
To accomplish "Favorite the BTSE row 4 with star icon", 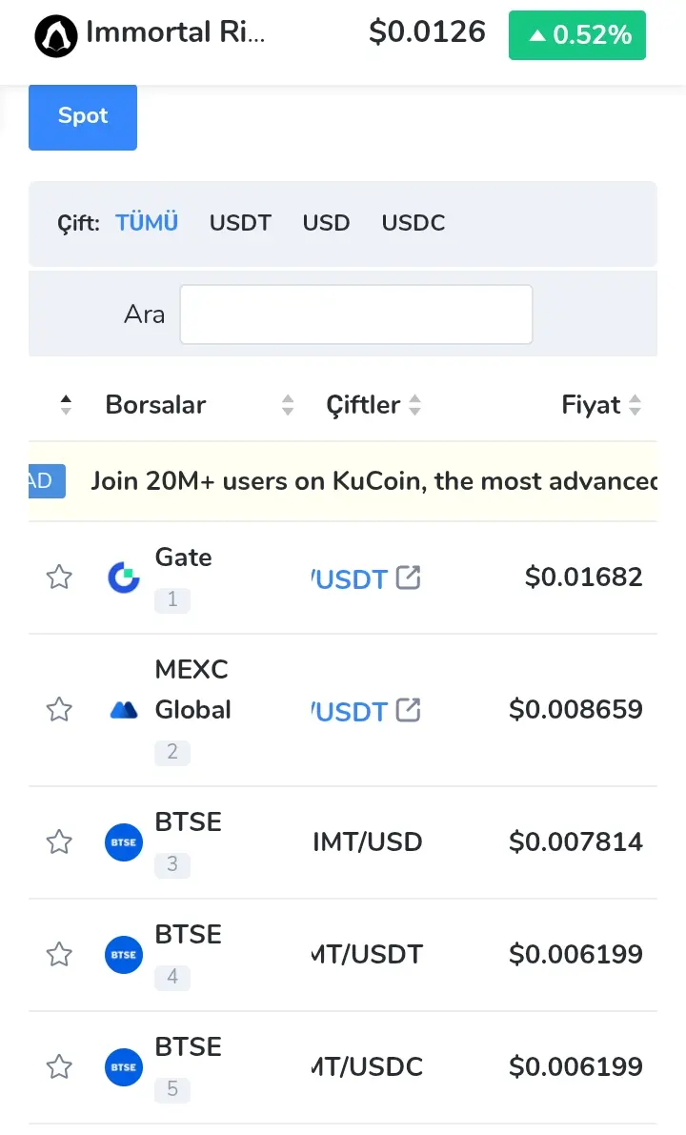I will click(59, 954).
